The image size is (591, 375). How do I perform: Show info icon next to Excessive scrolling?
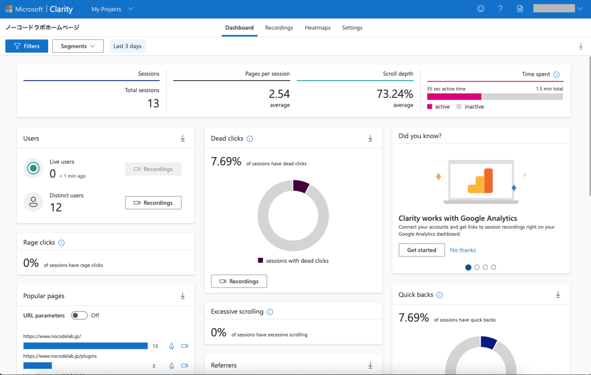pos(270,312)
